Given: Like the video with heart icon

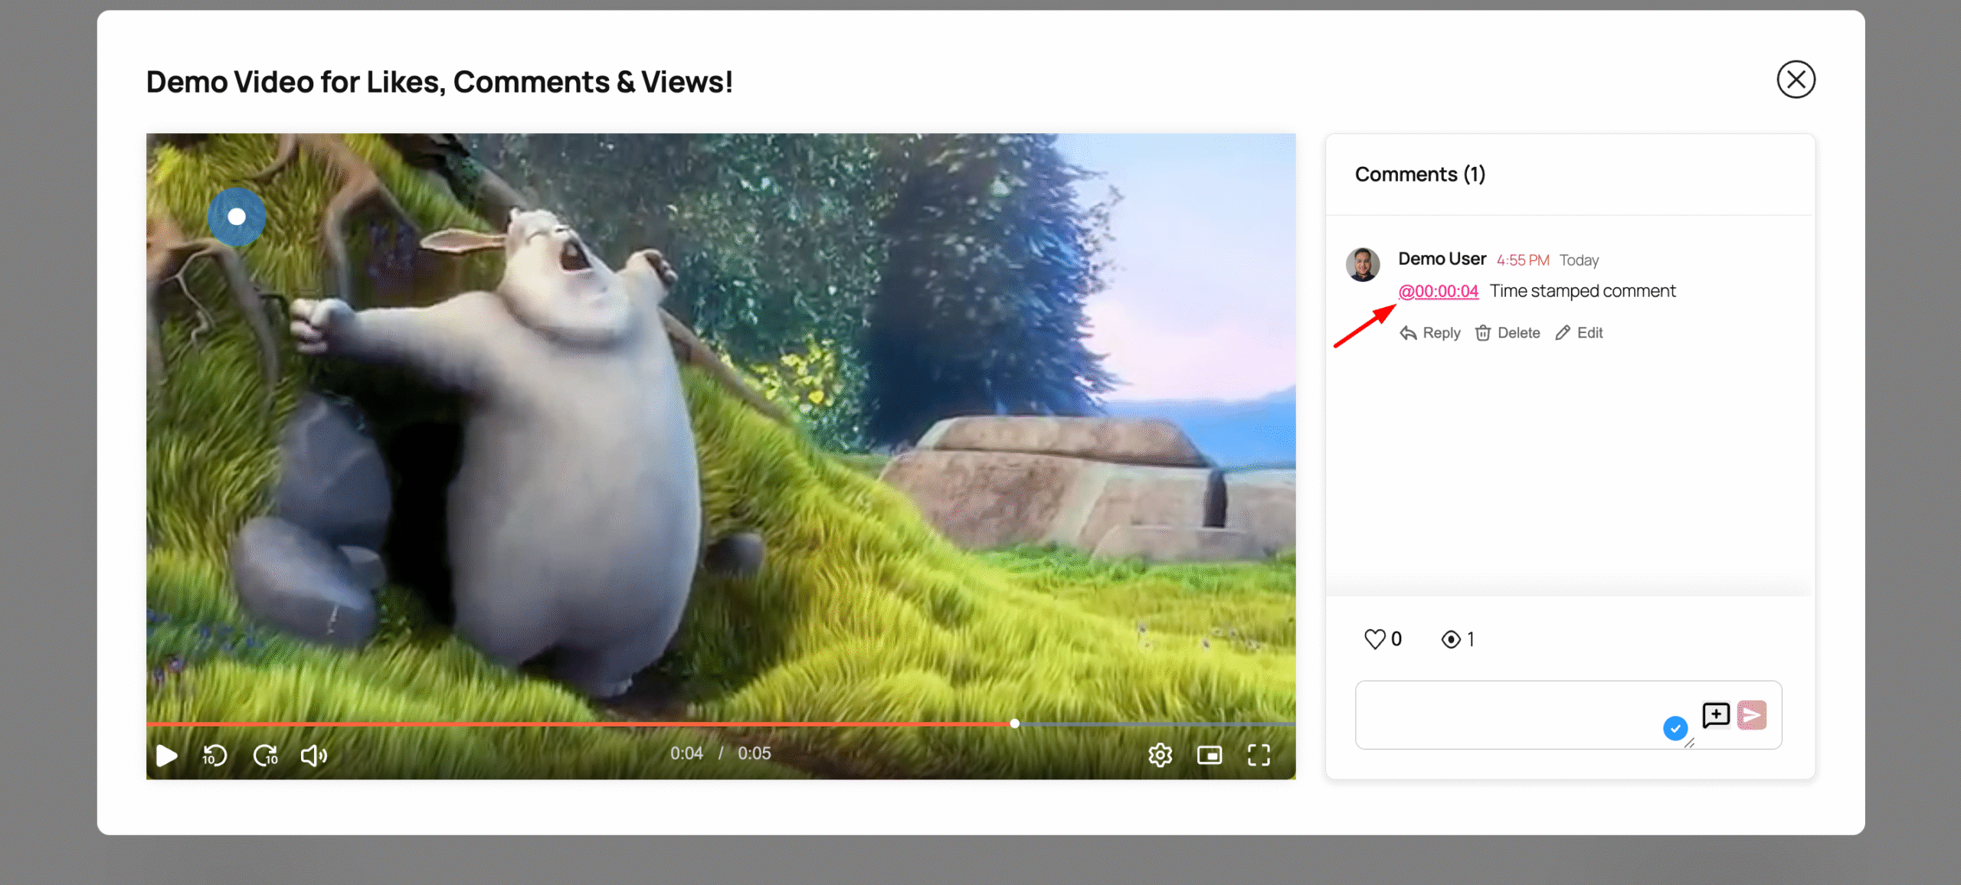Looking at the screenshot, I should coord(1375,639).
